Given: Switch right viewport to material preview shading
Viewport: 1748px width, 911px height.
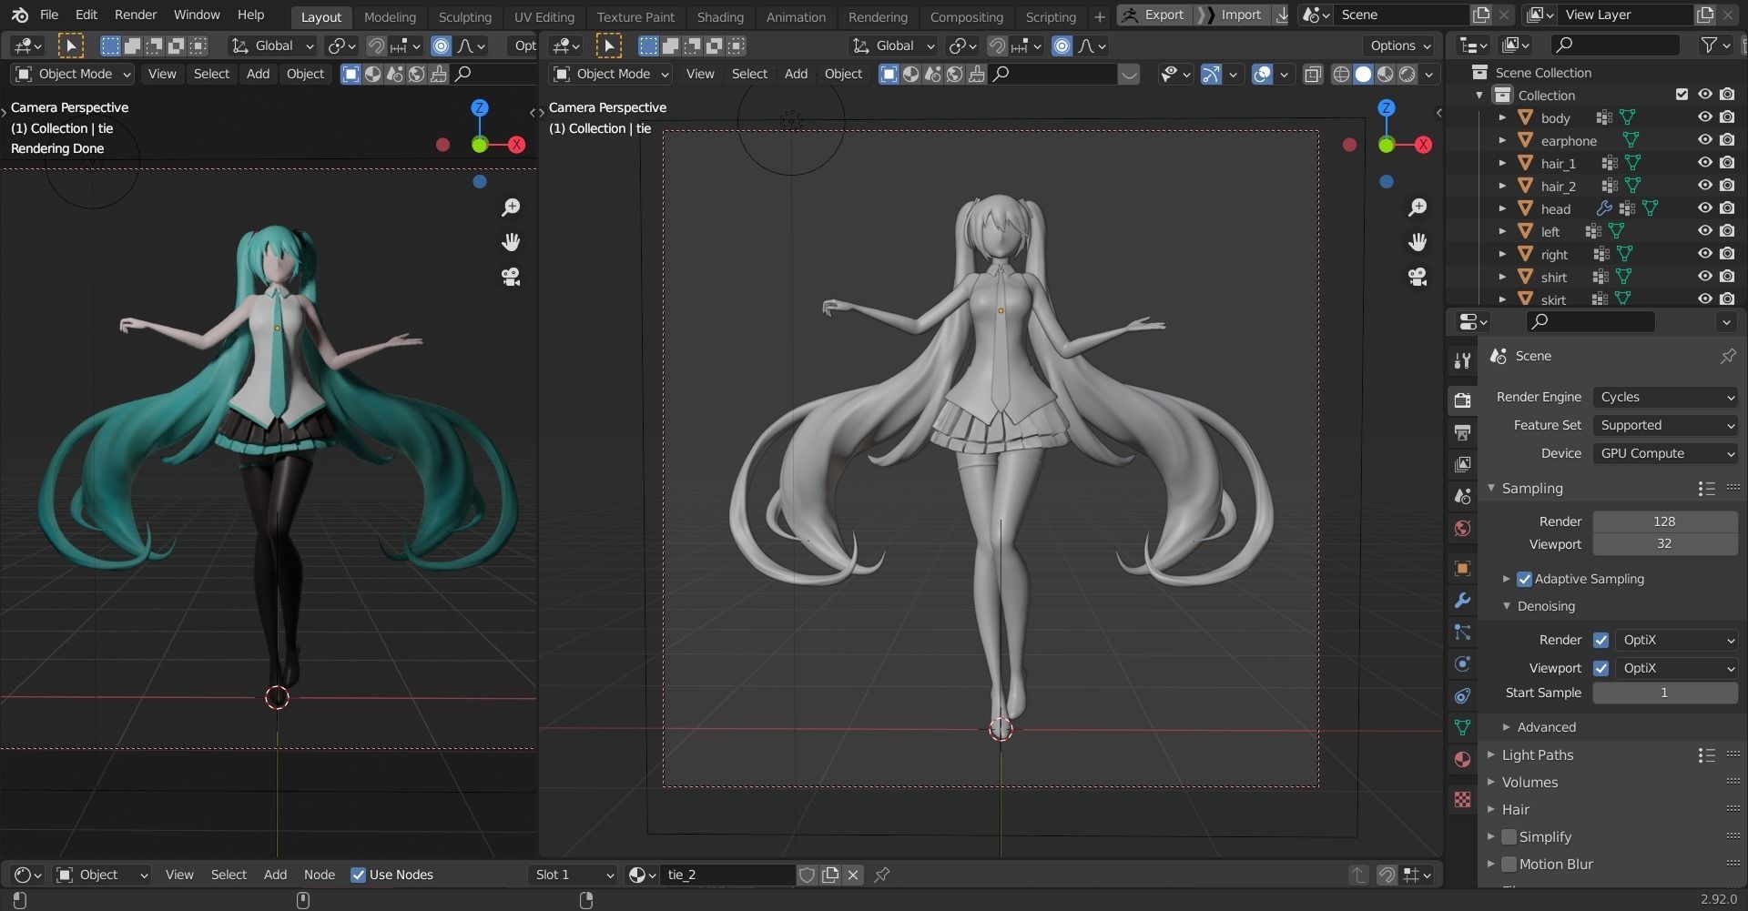Looking at the screenshot, I should click(1385, 75).
